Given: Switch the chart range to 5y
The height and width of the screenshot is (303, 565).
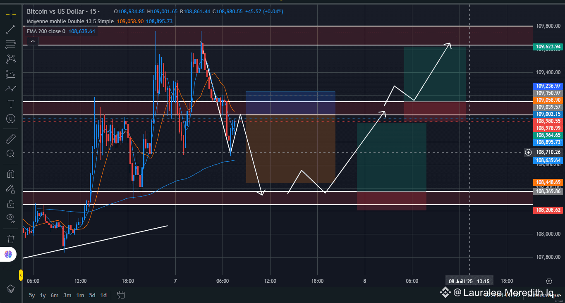Looking at the screenshot, I should click(x=32, y=295).
